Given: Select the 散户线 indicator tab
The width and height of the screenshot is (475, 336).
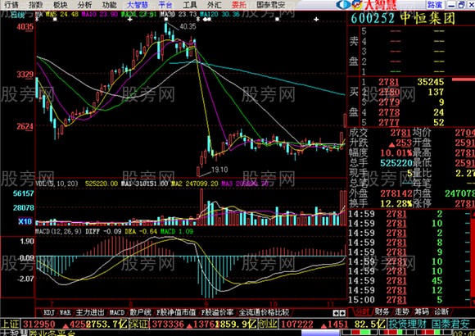Looking at the screenshot, I should 141,312.
